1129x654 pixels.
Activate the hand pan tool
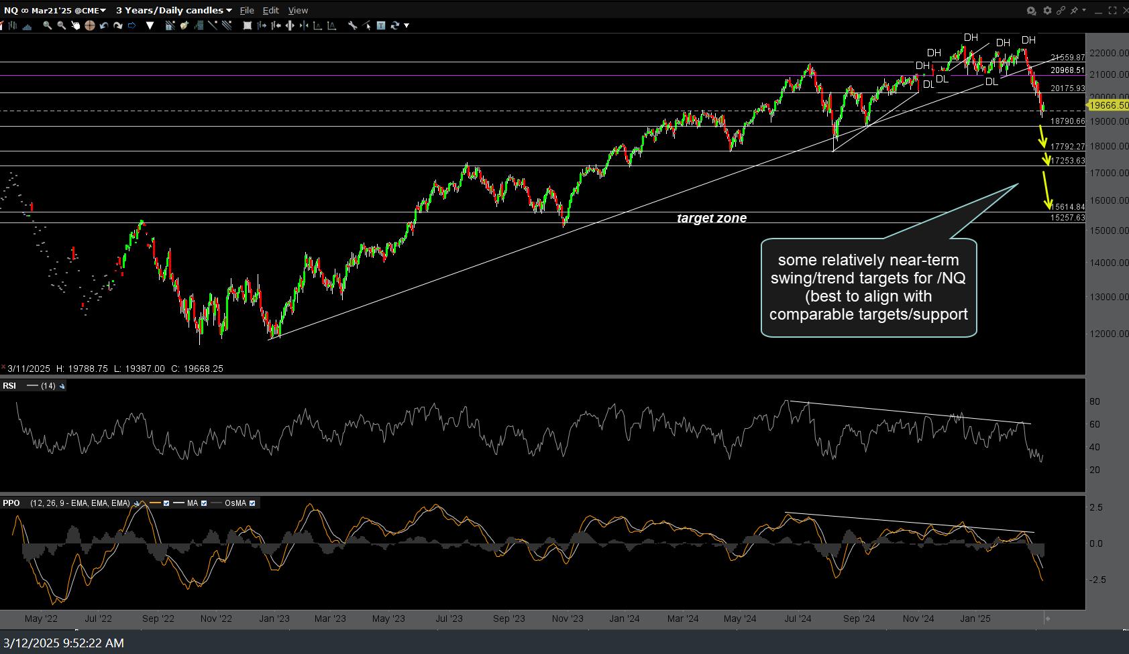tap(75, 25)
